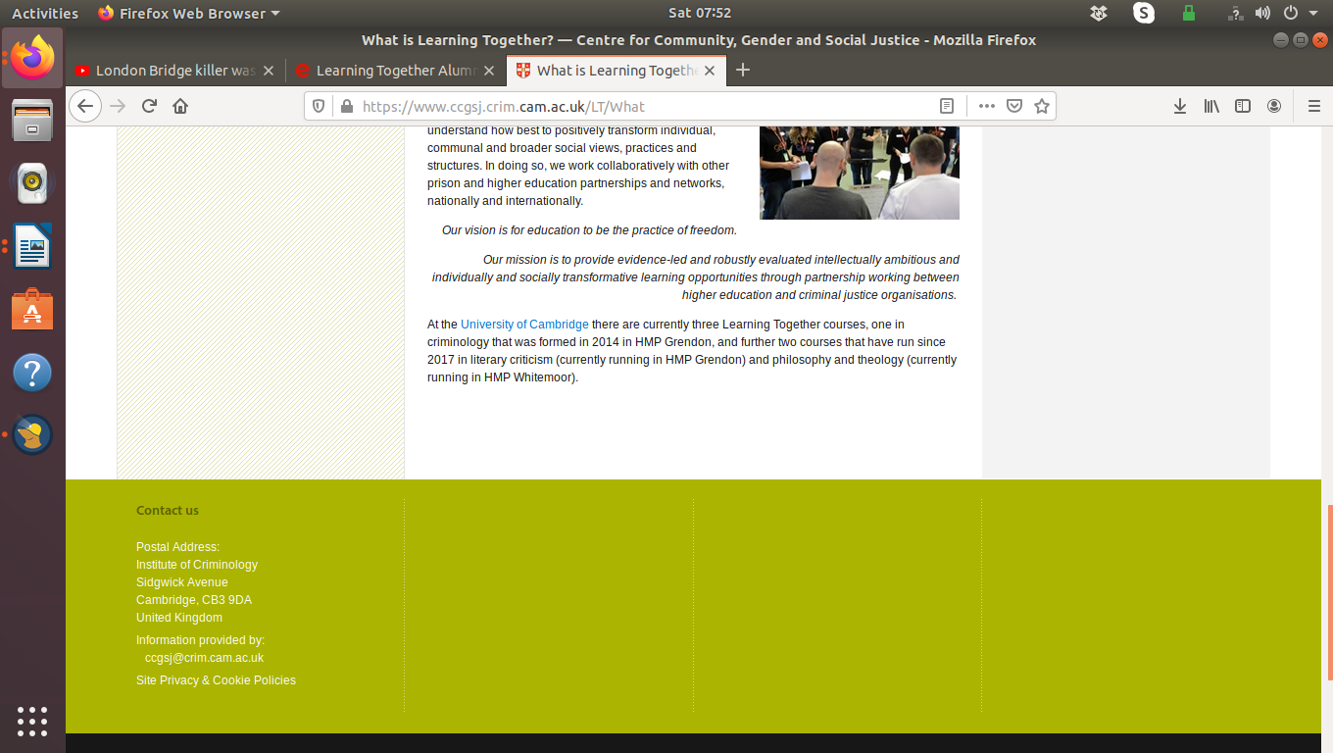Screen dimensions: 1333x753
Task: Expand the system power menu arrow
Action: (1313, 14)
